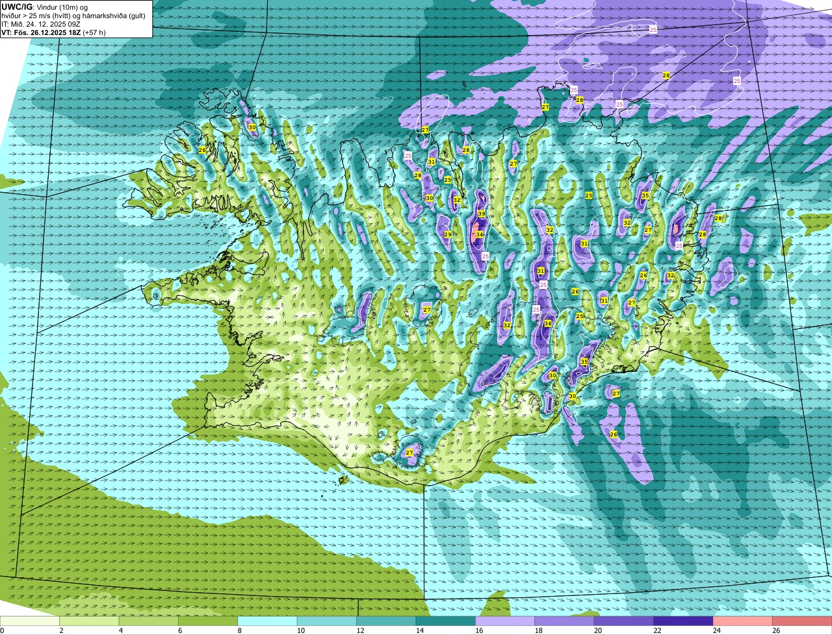Select the 14–16 m/s dark teal scale swatch
This screenshot has width=832, height=635.
(446, 621)
